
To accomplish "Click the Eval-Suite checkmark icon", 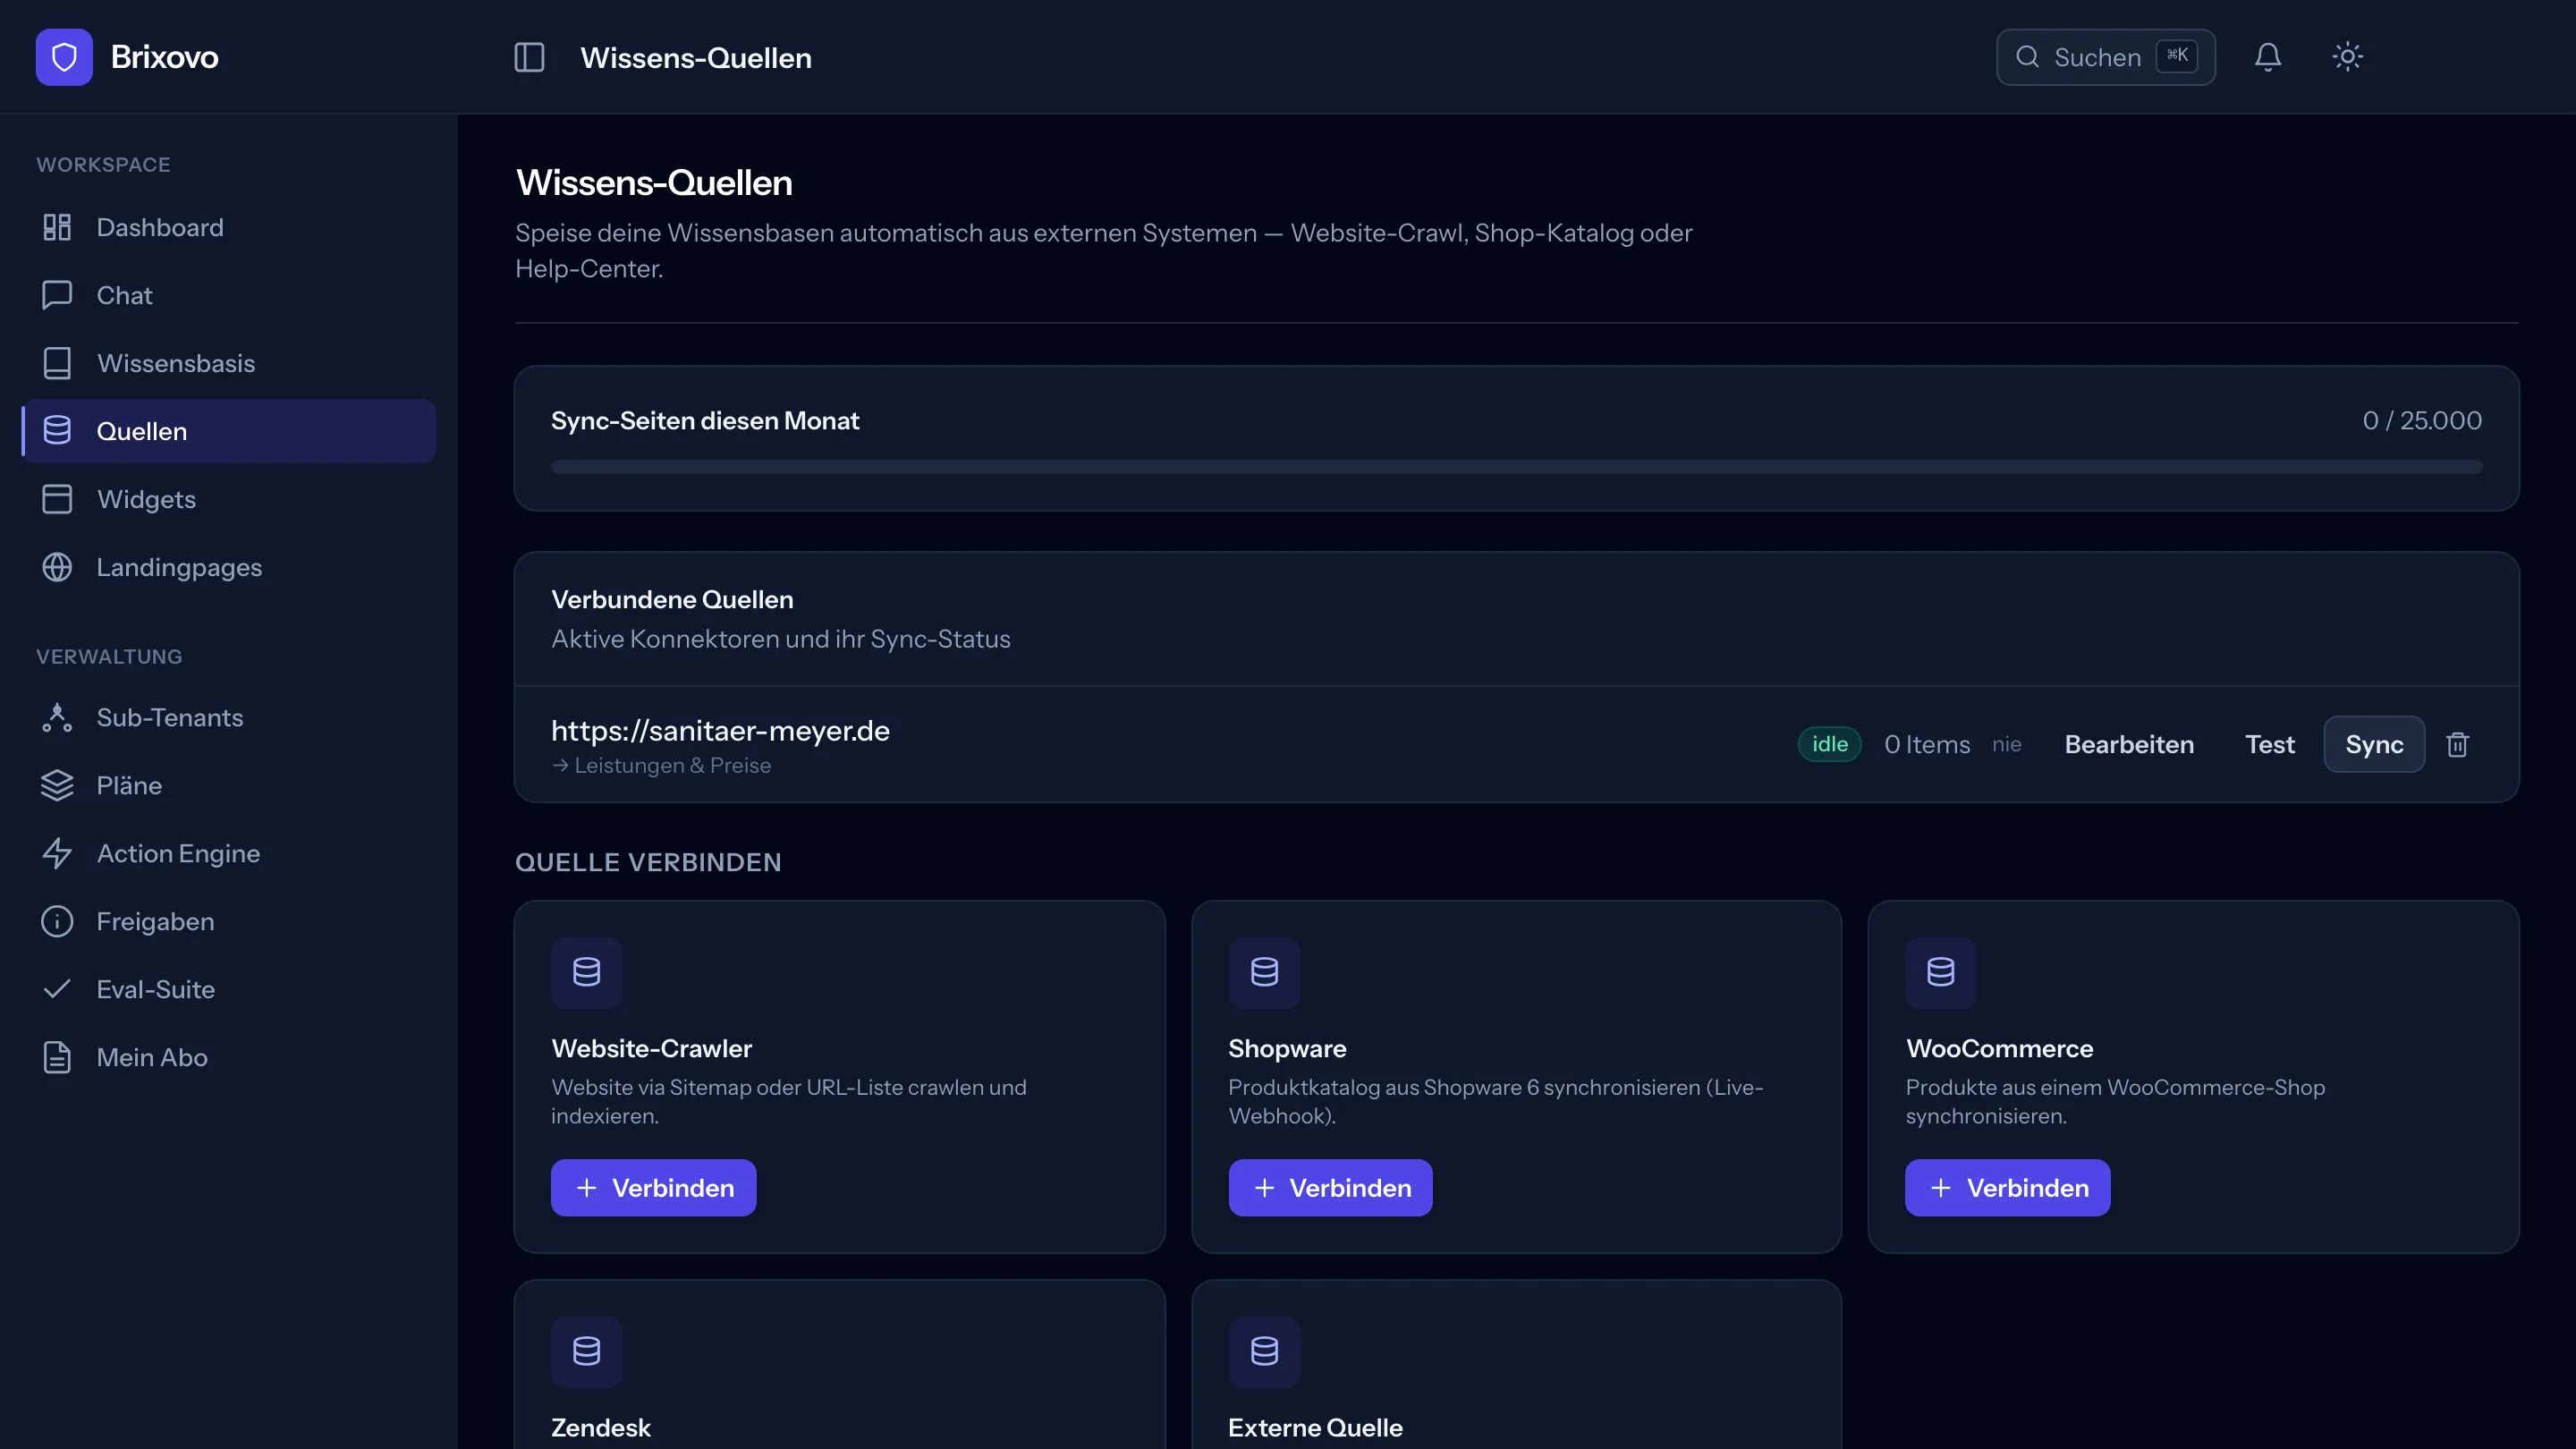I will tap(57, 989).
